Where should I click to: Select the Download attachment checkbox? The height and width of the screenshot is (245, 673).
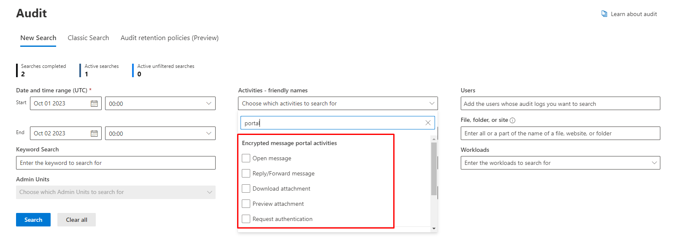(246, 188)
